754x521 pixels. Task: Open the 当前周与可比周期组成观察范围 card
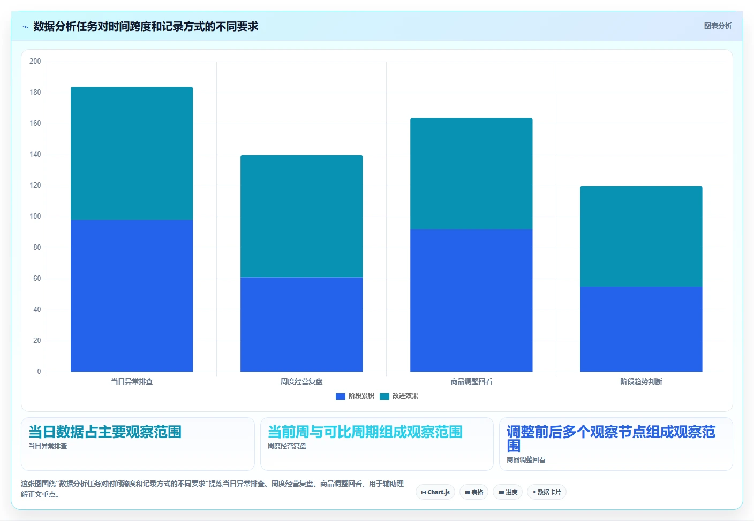[376, 444]
